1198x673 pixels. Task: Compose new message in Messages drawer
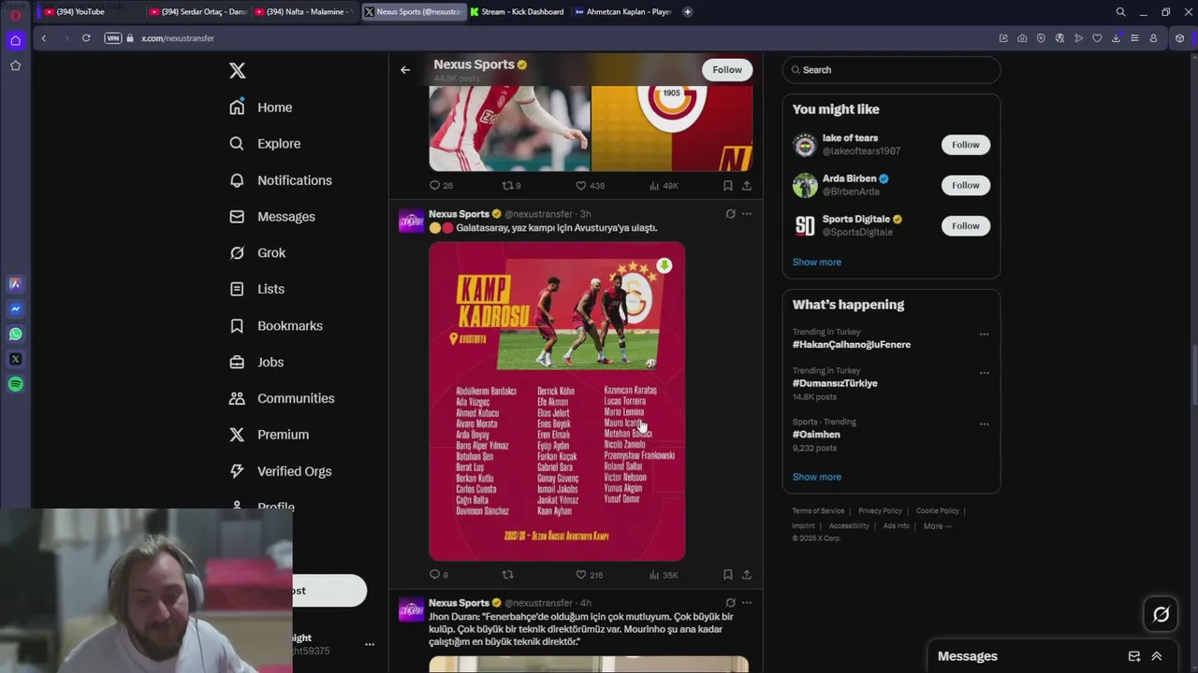(x=1133, y=656)
